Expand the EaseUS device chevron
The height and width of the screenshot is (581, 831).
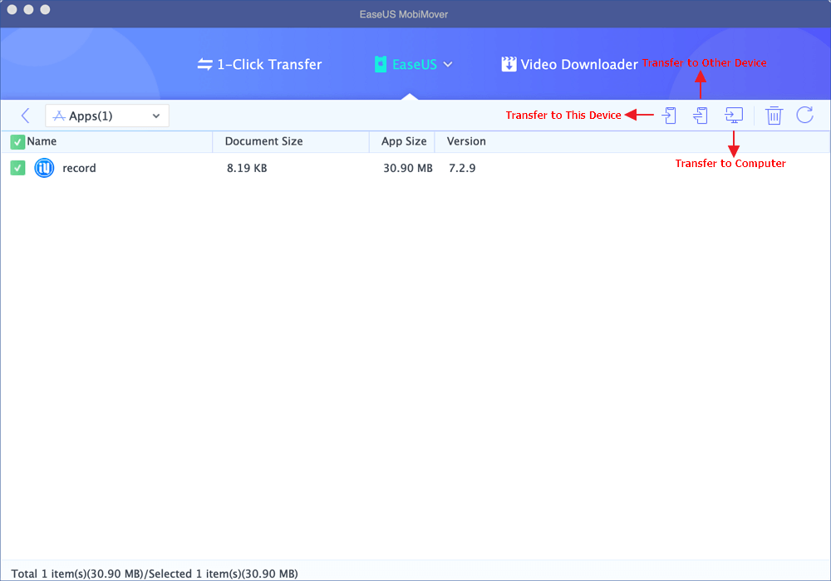pyautogui.click(x=448, y=65)
